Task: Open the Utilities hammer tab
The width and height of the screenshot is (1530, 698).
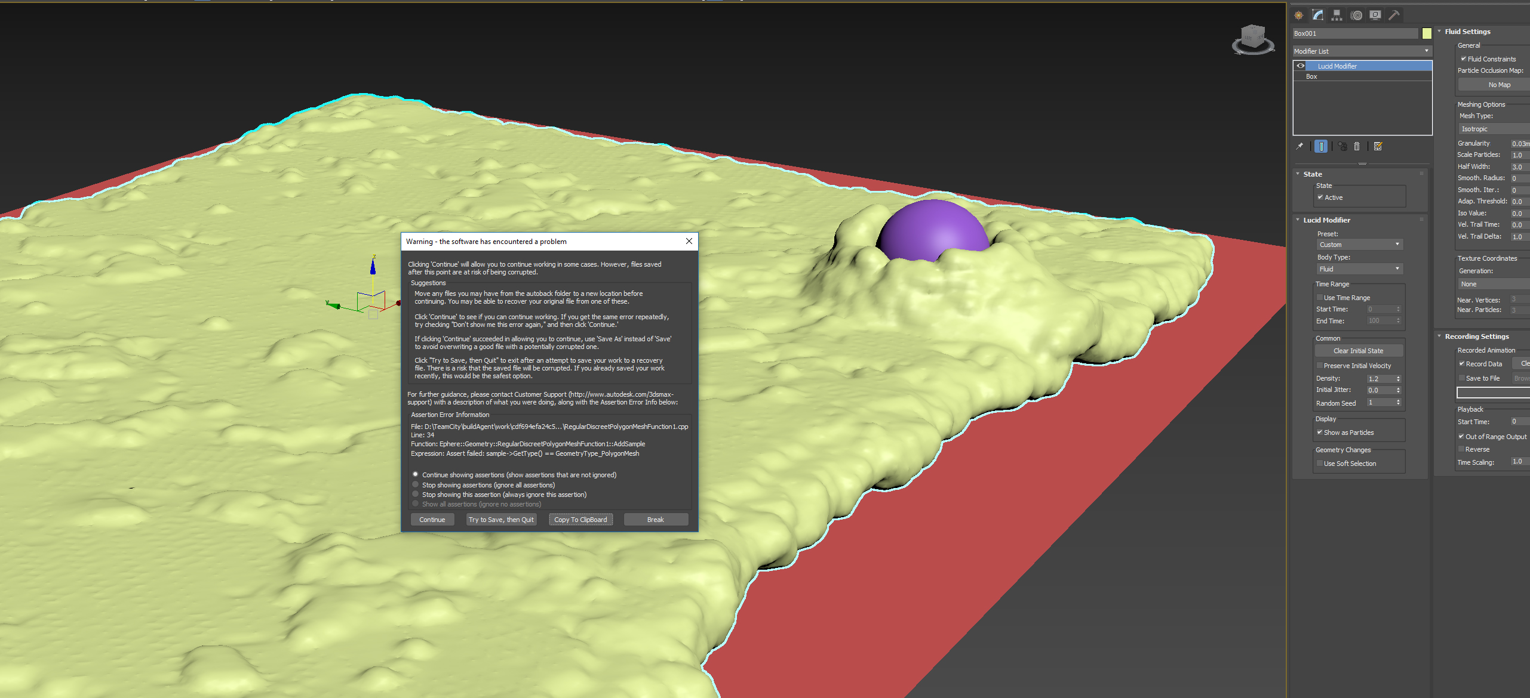Action: click(x=1394, y=16)
